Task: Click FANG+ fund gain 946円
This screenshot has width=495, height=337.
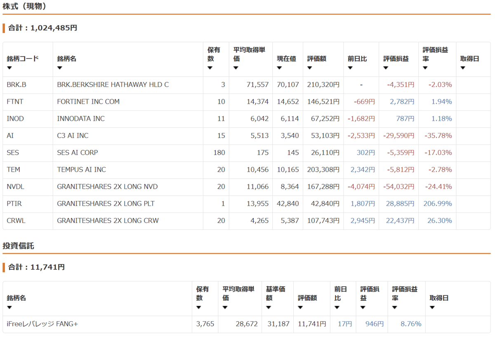Action: click(375, 324)
